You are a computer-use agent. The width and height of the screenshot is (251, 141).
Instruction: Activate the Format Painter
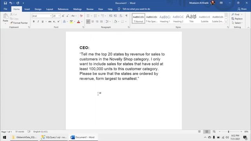pyautogui.click(x=19, y=23)
